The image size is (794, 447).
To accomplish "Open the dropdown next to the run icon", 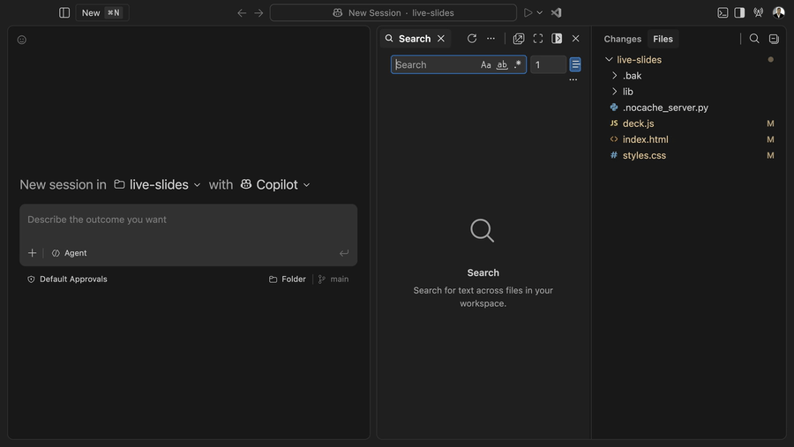I will click(540, 12).
